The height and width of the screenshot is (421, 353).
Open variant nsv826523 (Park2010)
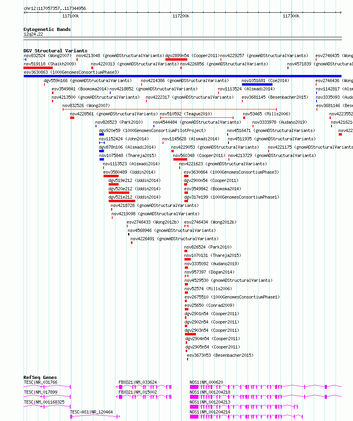click(119, 122)
